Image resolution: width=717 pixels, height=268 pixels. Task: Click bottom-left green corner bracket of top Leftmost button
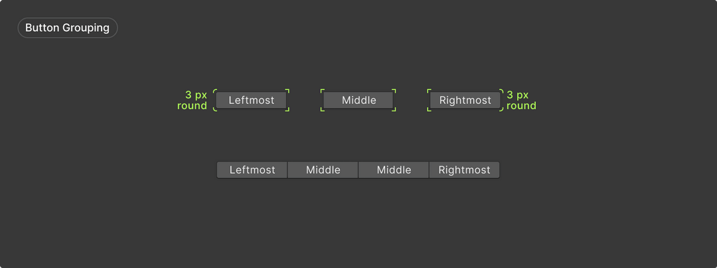215,110
